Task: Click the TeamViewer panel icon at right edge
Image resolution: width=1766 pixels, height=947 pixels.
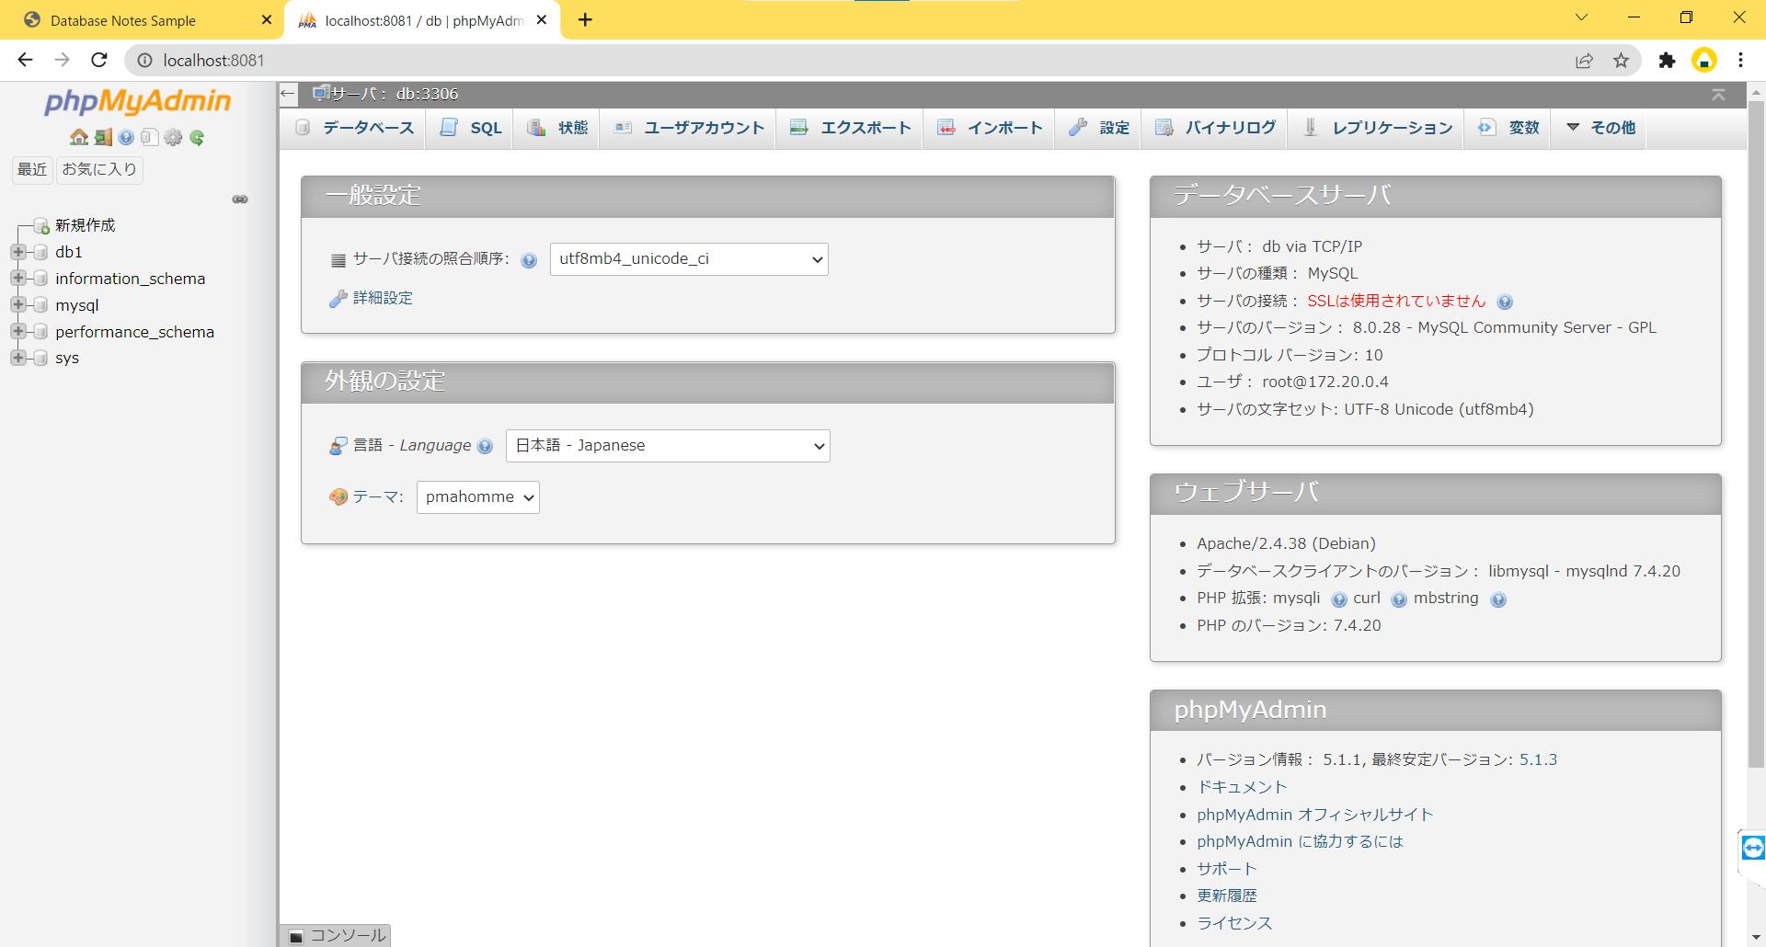Action: [1753, 848]
